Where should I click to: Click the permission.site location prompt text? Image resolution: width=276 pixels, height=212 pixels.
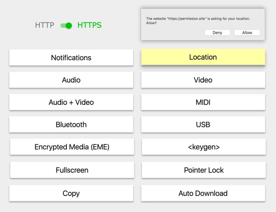(x=198, y=21)
